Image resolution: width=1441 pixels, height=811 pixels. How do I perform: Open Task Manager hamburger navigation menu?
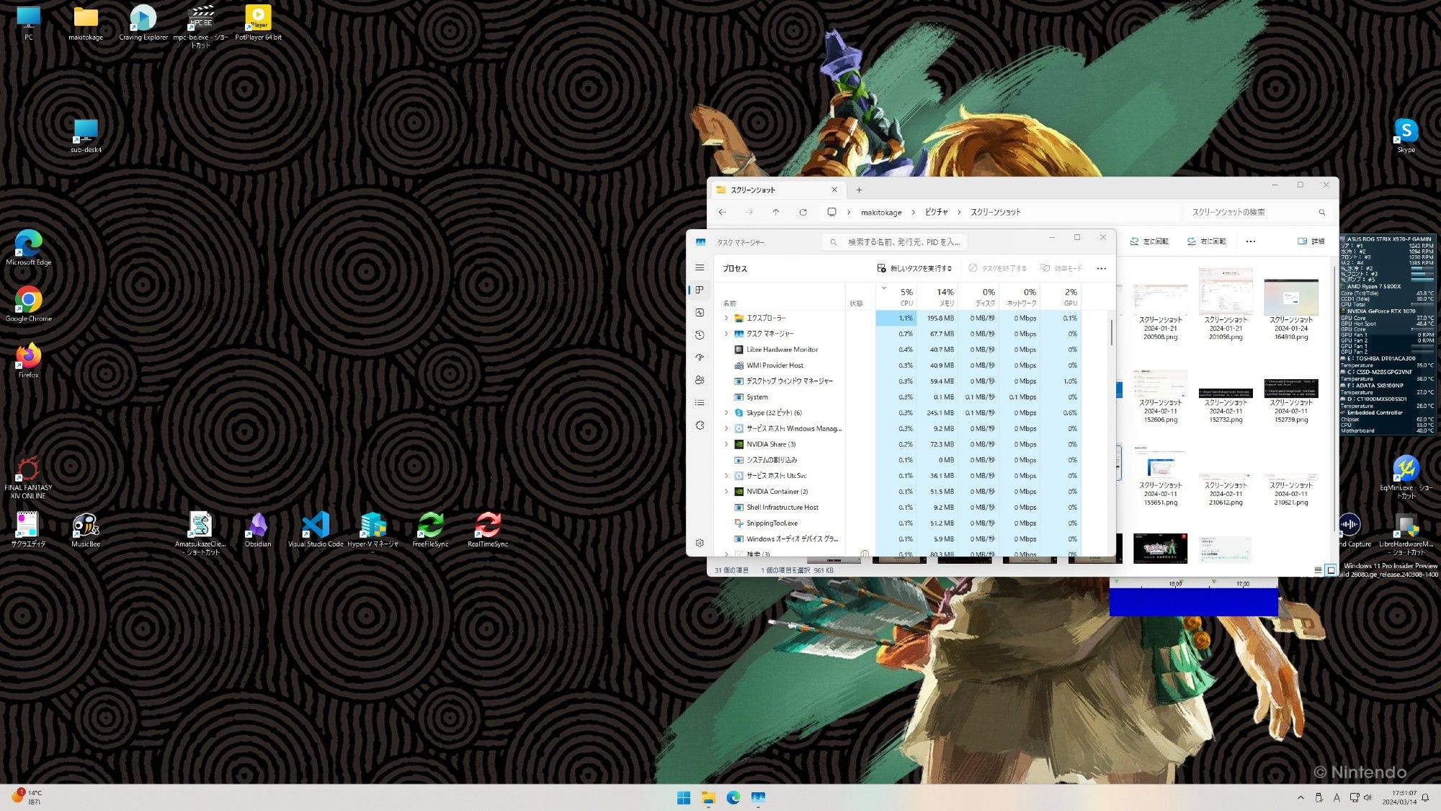[x=700, y=267]
